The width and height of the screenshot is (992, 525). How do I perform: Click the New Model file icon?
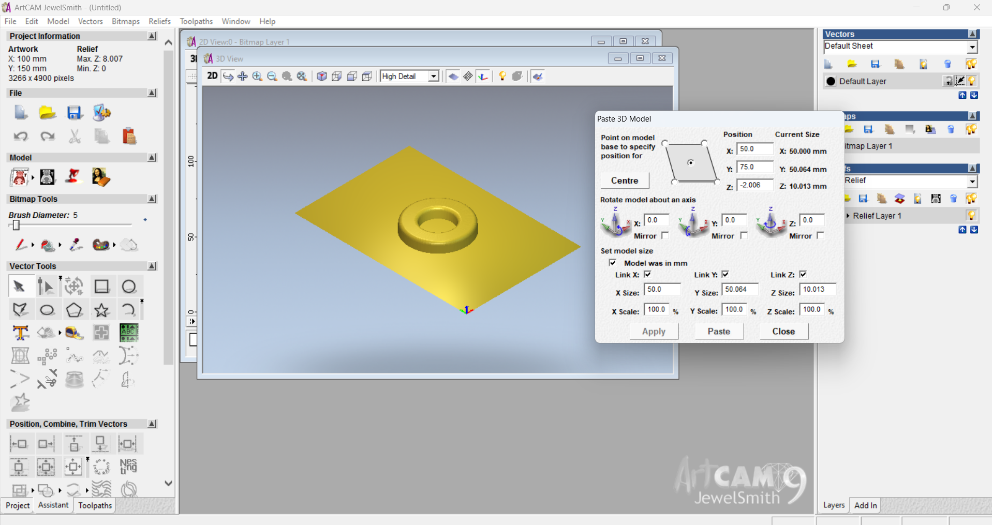[20, 112]
